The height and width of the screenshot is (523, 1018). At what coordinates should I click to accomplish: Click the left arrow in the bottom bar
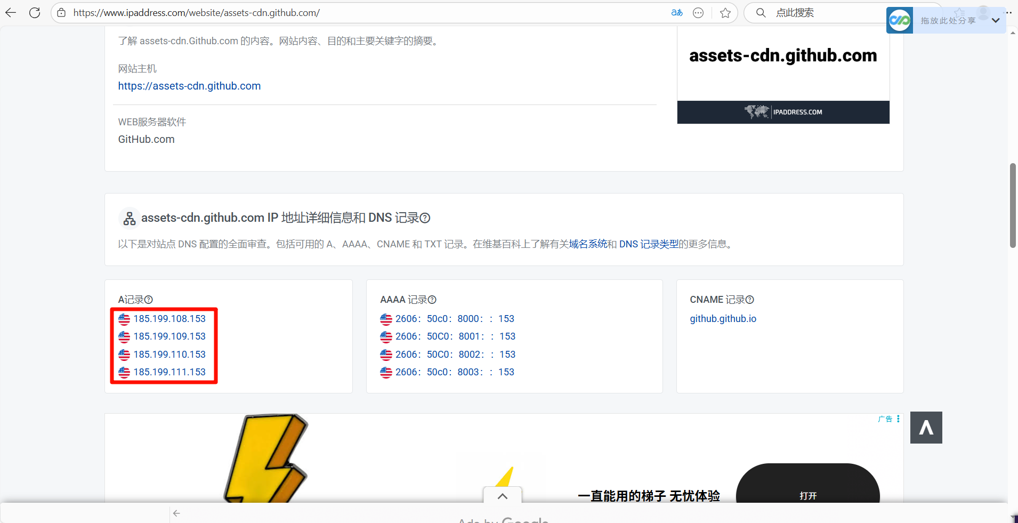click(176, 513)
